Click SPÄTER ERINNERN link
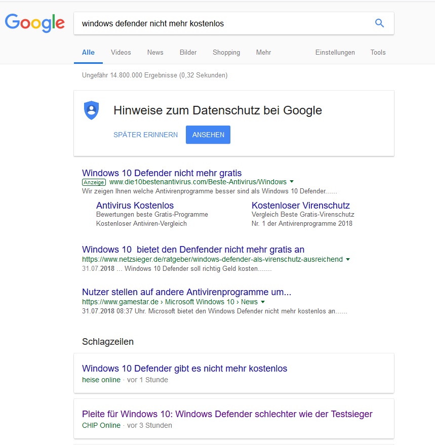This screenshot has width=435, height=445. tap(146, 135)
